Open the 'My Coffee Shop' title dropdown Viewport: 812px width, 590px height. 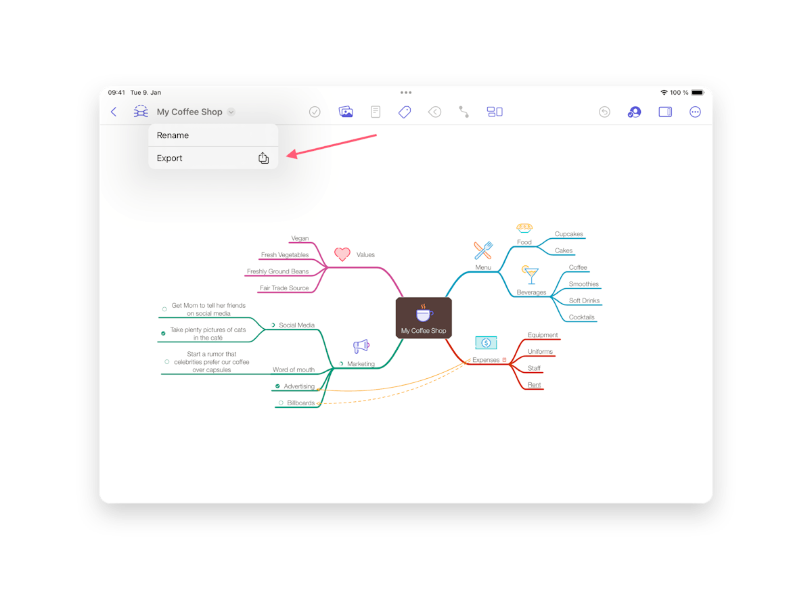point(231,112)
